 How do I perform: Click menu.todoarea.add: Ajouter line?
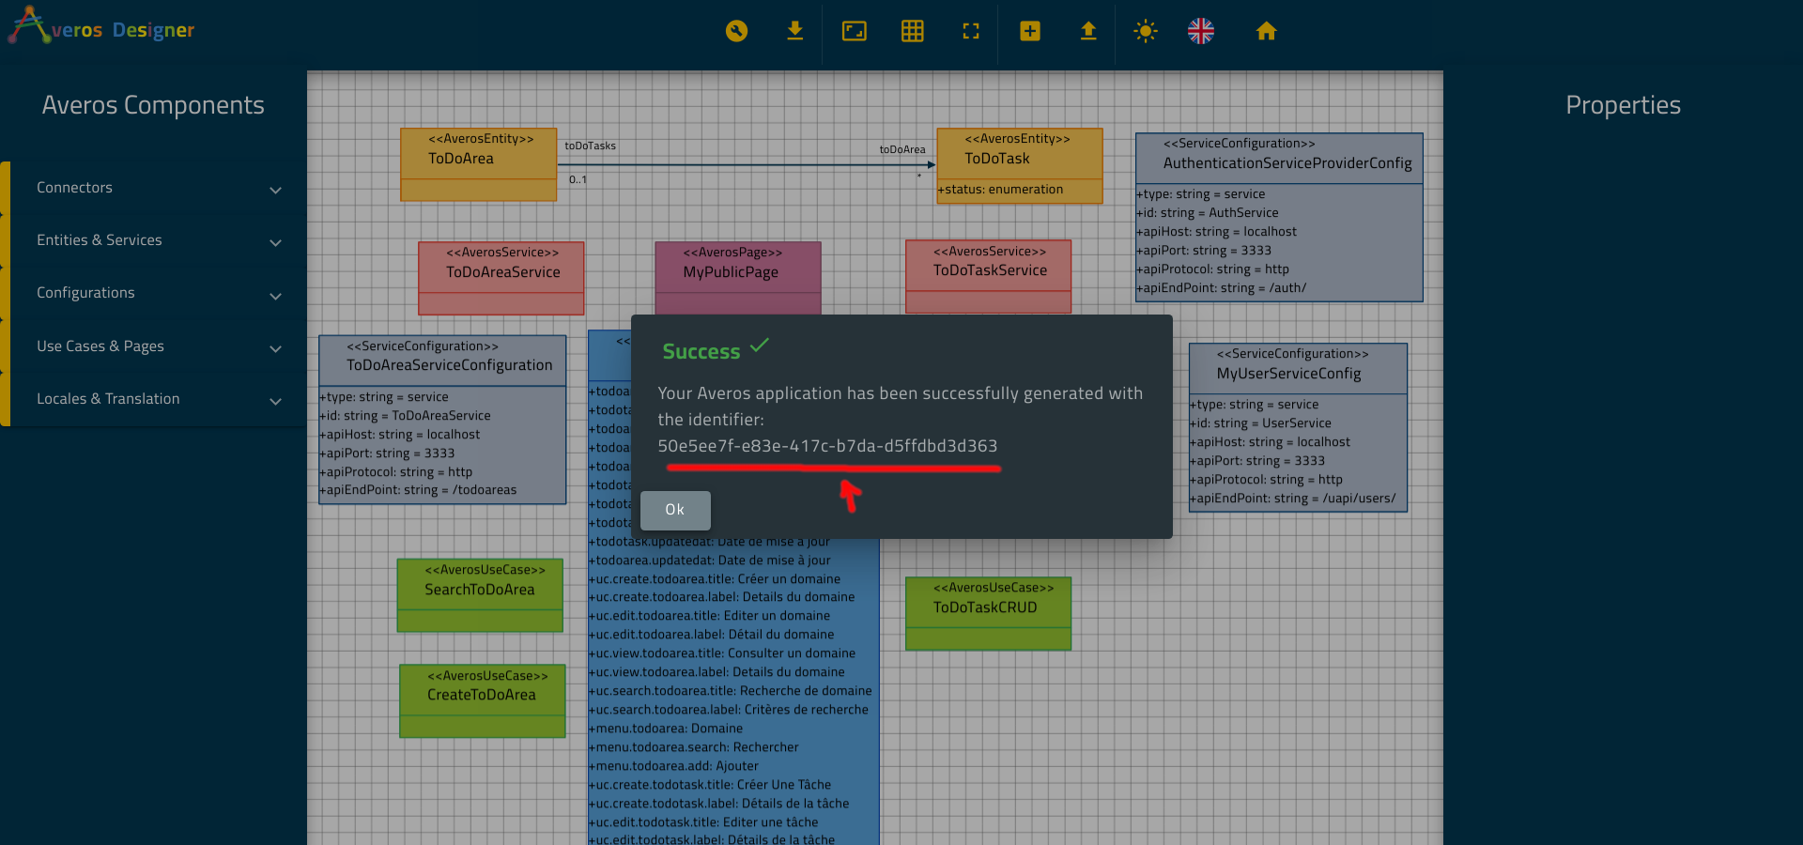673,766
